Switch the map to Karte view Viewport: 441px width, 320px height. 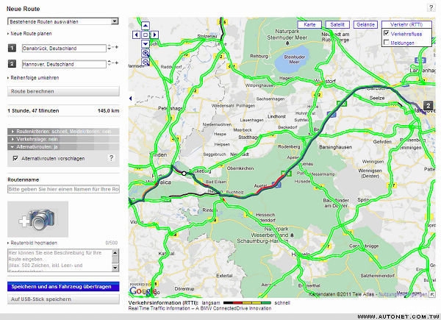309,24
